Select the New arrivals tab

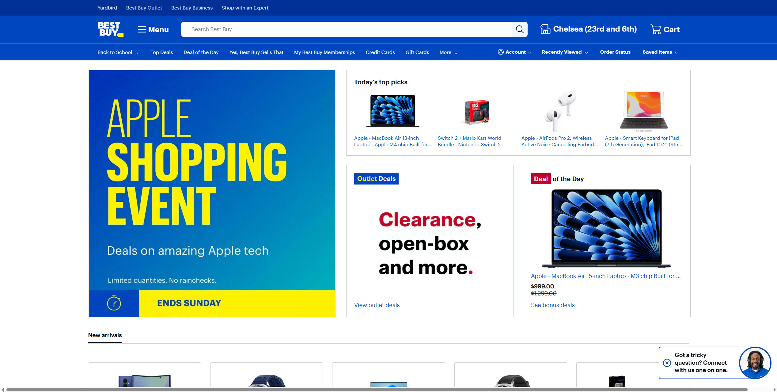pos(105,335)
